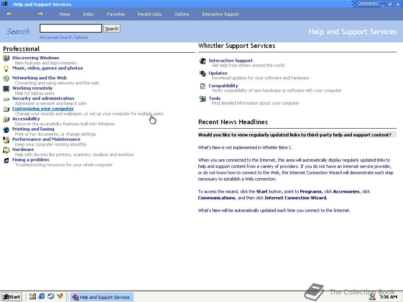Click the Fixing a problem icon

tap(6, 160)
